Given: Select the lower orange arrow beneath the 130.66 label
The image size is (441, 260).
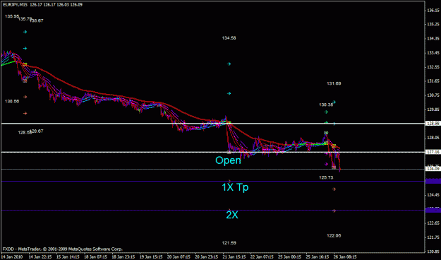Looking at the screenshot, I should 25,113.
